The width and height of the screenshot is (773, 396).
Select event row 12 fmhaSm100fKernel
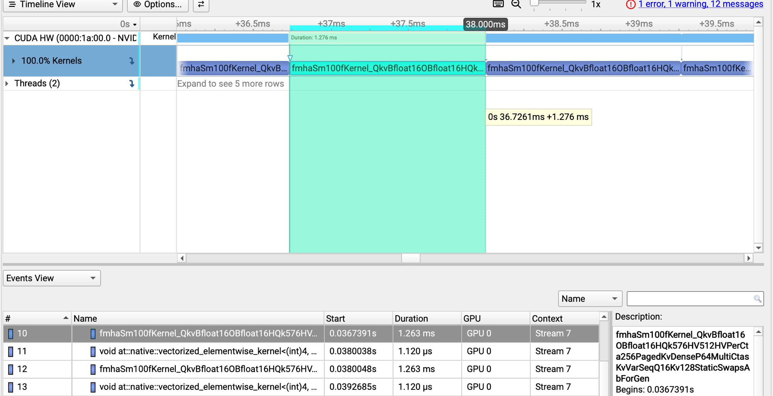point(301,369)
